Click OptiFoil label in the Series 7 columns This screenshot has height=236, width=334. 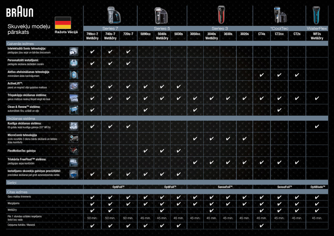pos(119,187)
